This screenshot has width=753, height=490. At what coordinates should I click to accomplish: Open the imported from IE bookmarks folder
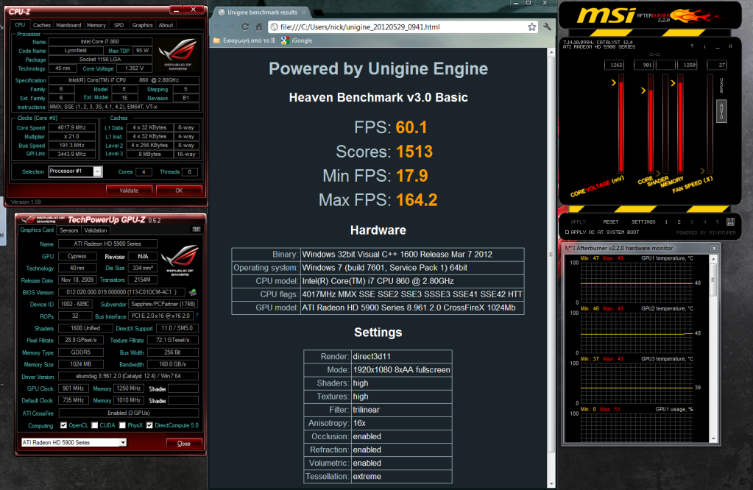coord(244,40)
